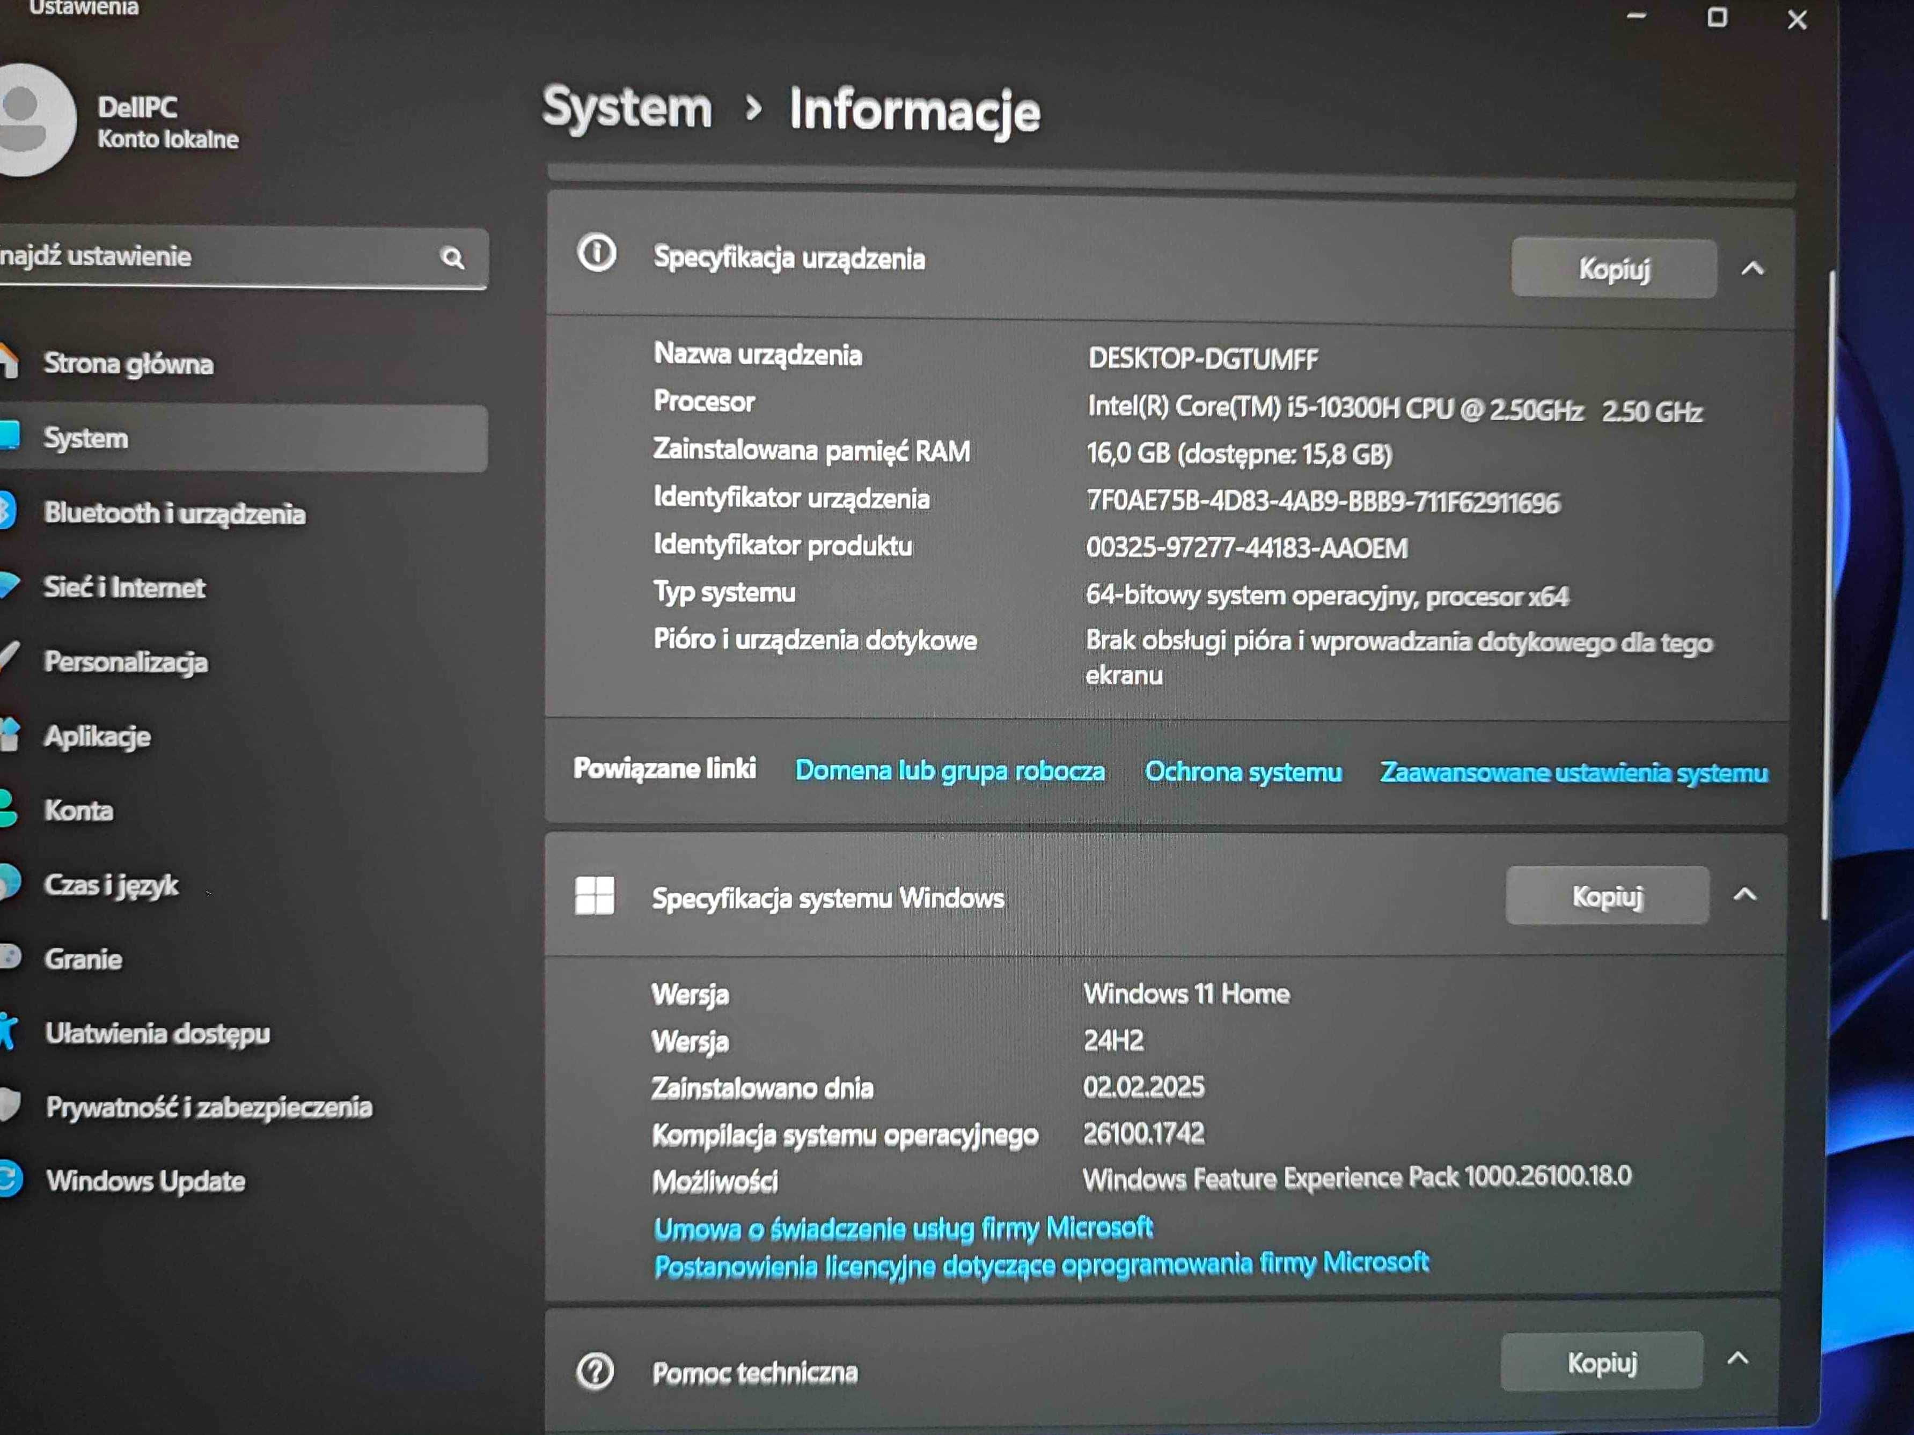Click the device specification info icon
The width and height of the screenshot is (1914, 1435).
tap(597, 253)
